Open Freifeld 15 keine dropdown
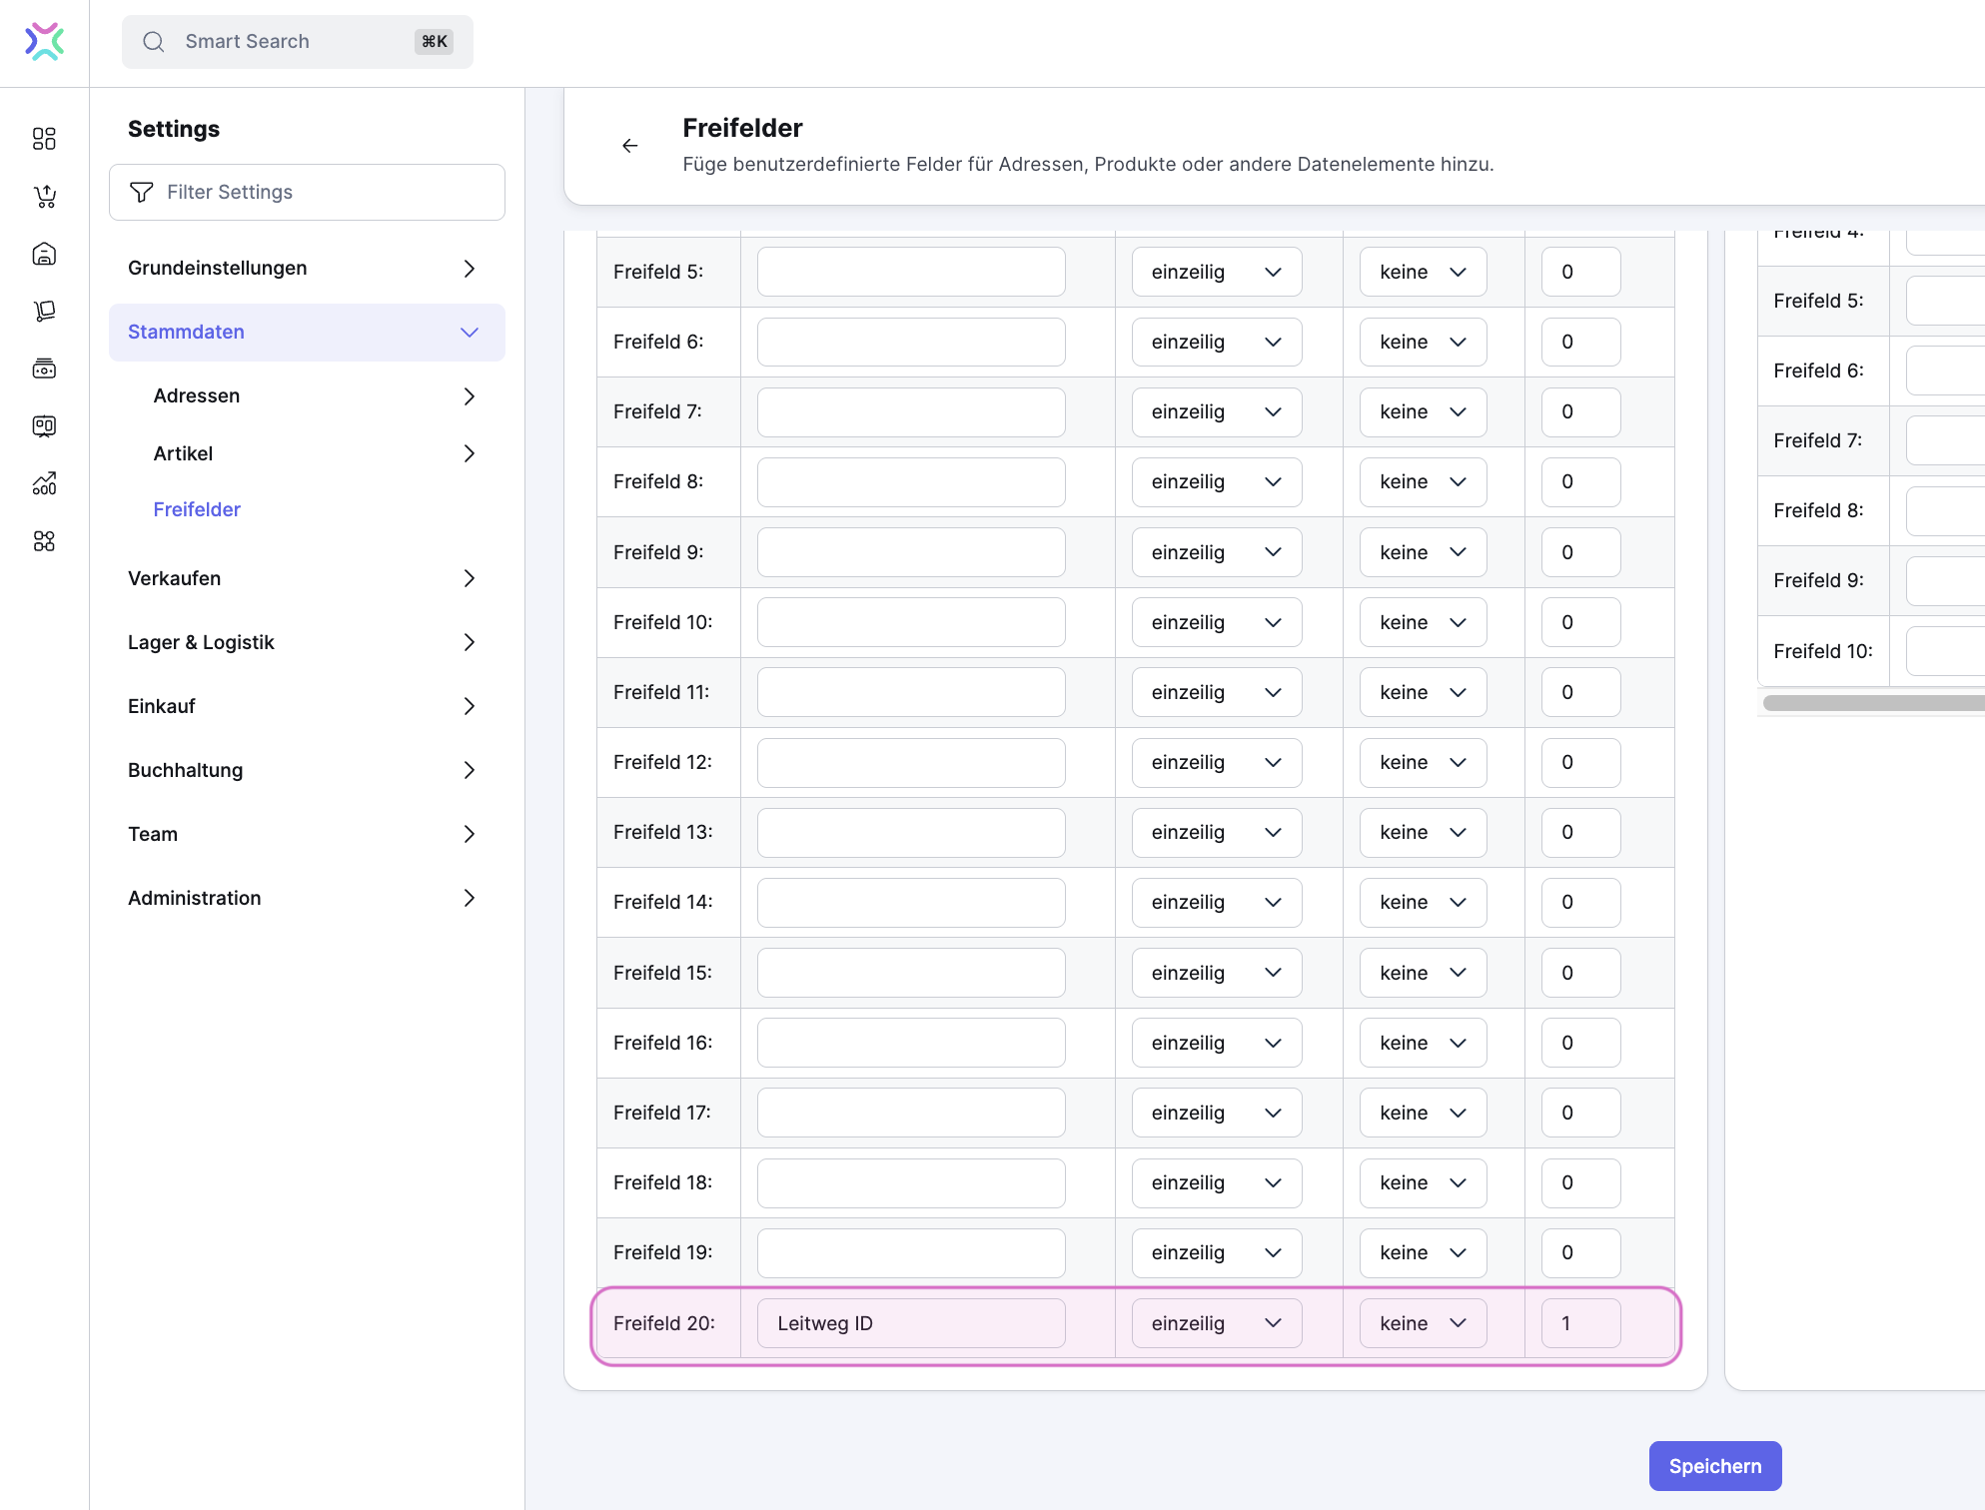The image size is (1985, 1510). point(1423,973)
